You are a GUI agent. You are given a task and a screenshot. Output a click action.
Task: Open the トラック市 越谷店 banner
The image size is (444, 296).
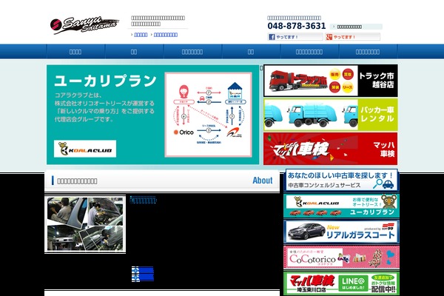tap(331, 81)
